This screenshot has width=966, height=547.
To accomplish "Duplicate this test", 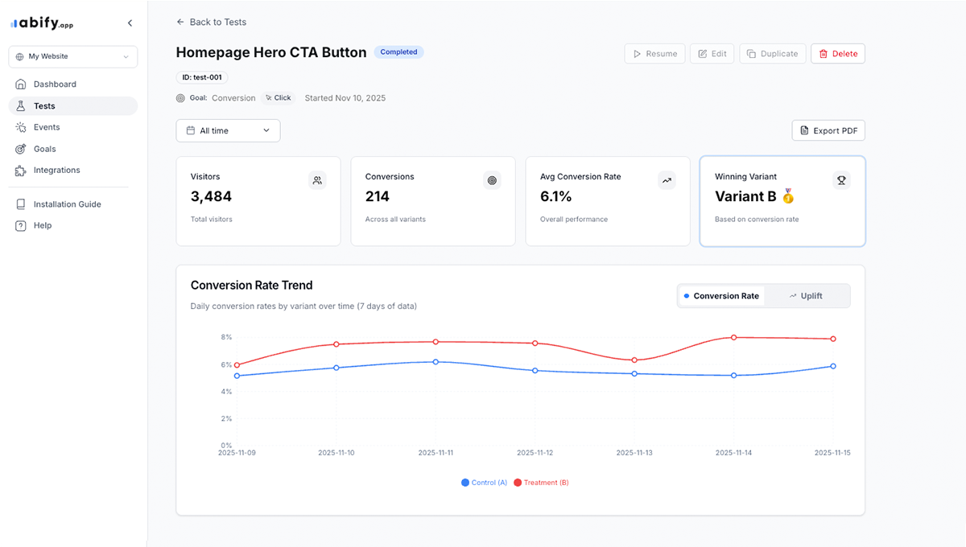I will tap(772, 54).
